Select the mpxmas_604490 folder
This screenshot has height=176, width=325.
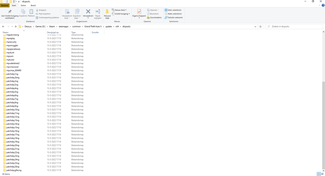tap(14, 71)
